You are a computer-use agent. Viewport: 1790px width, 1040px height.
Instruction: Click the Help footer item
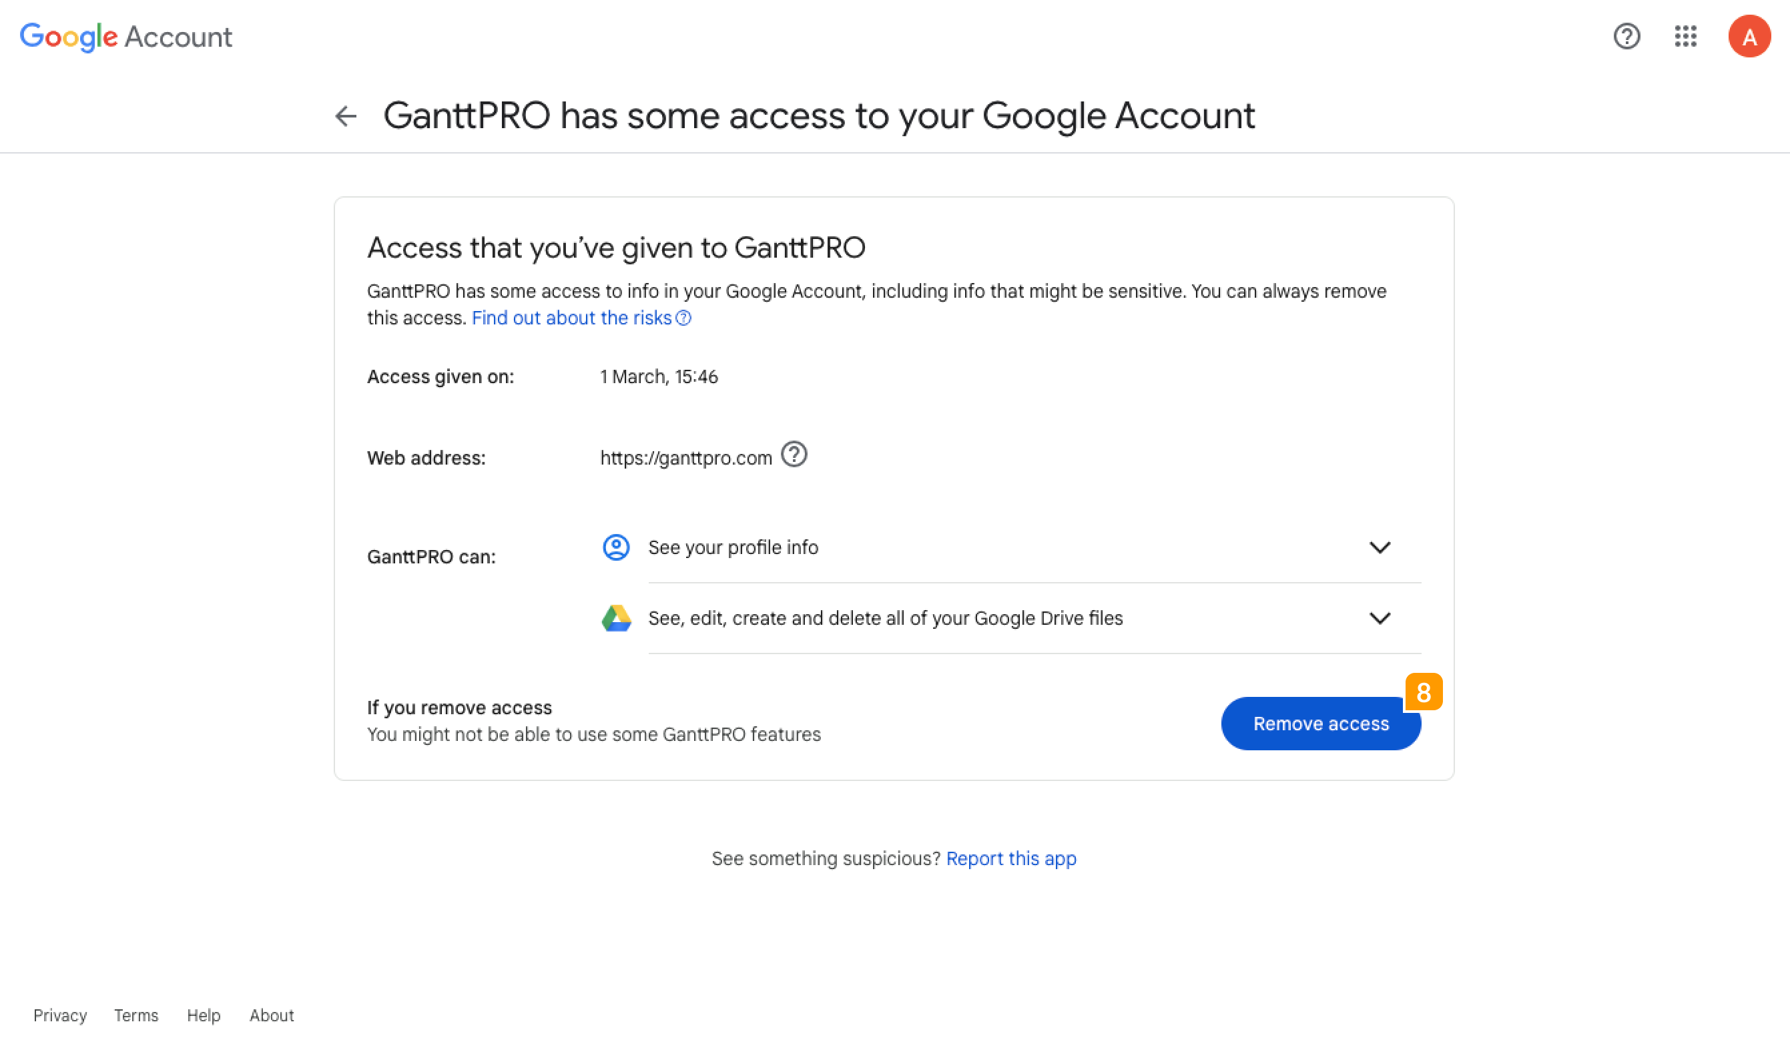pyautogui.click(x=203, y=1015)
